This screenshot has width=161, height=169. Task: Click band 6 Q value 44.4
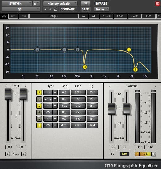pos(92,125)
